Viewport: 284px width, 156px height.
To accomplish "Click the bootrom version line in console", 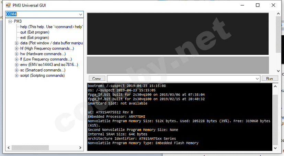I will click(127, 86).
